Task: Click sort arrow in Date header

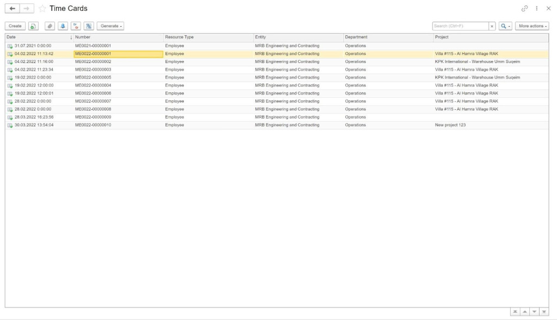Action: click(x=71, y=37)
